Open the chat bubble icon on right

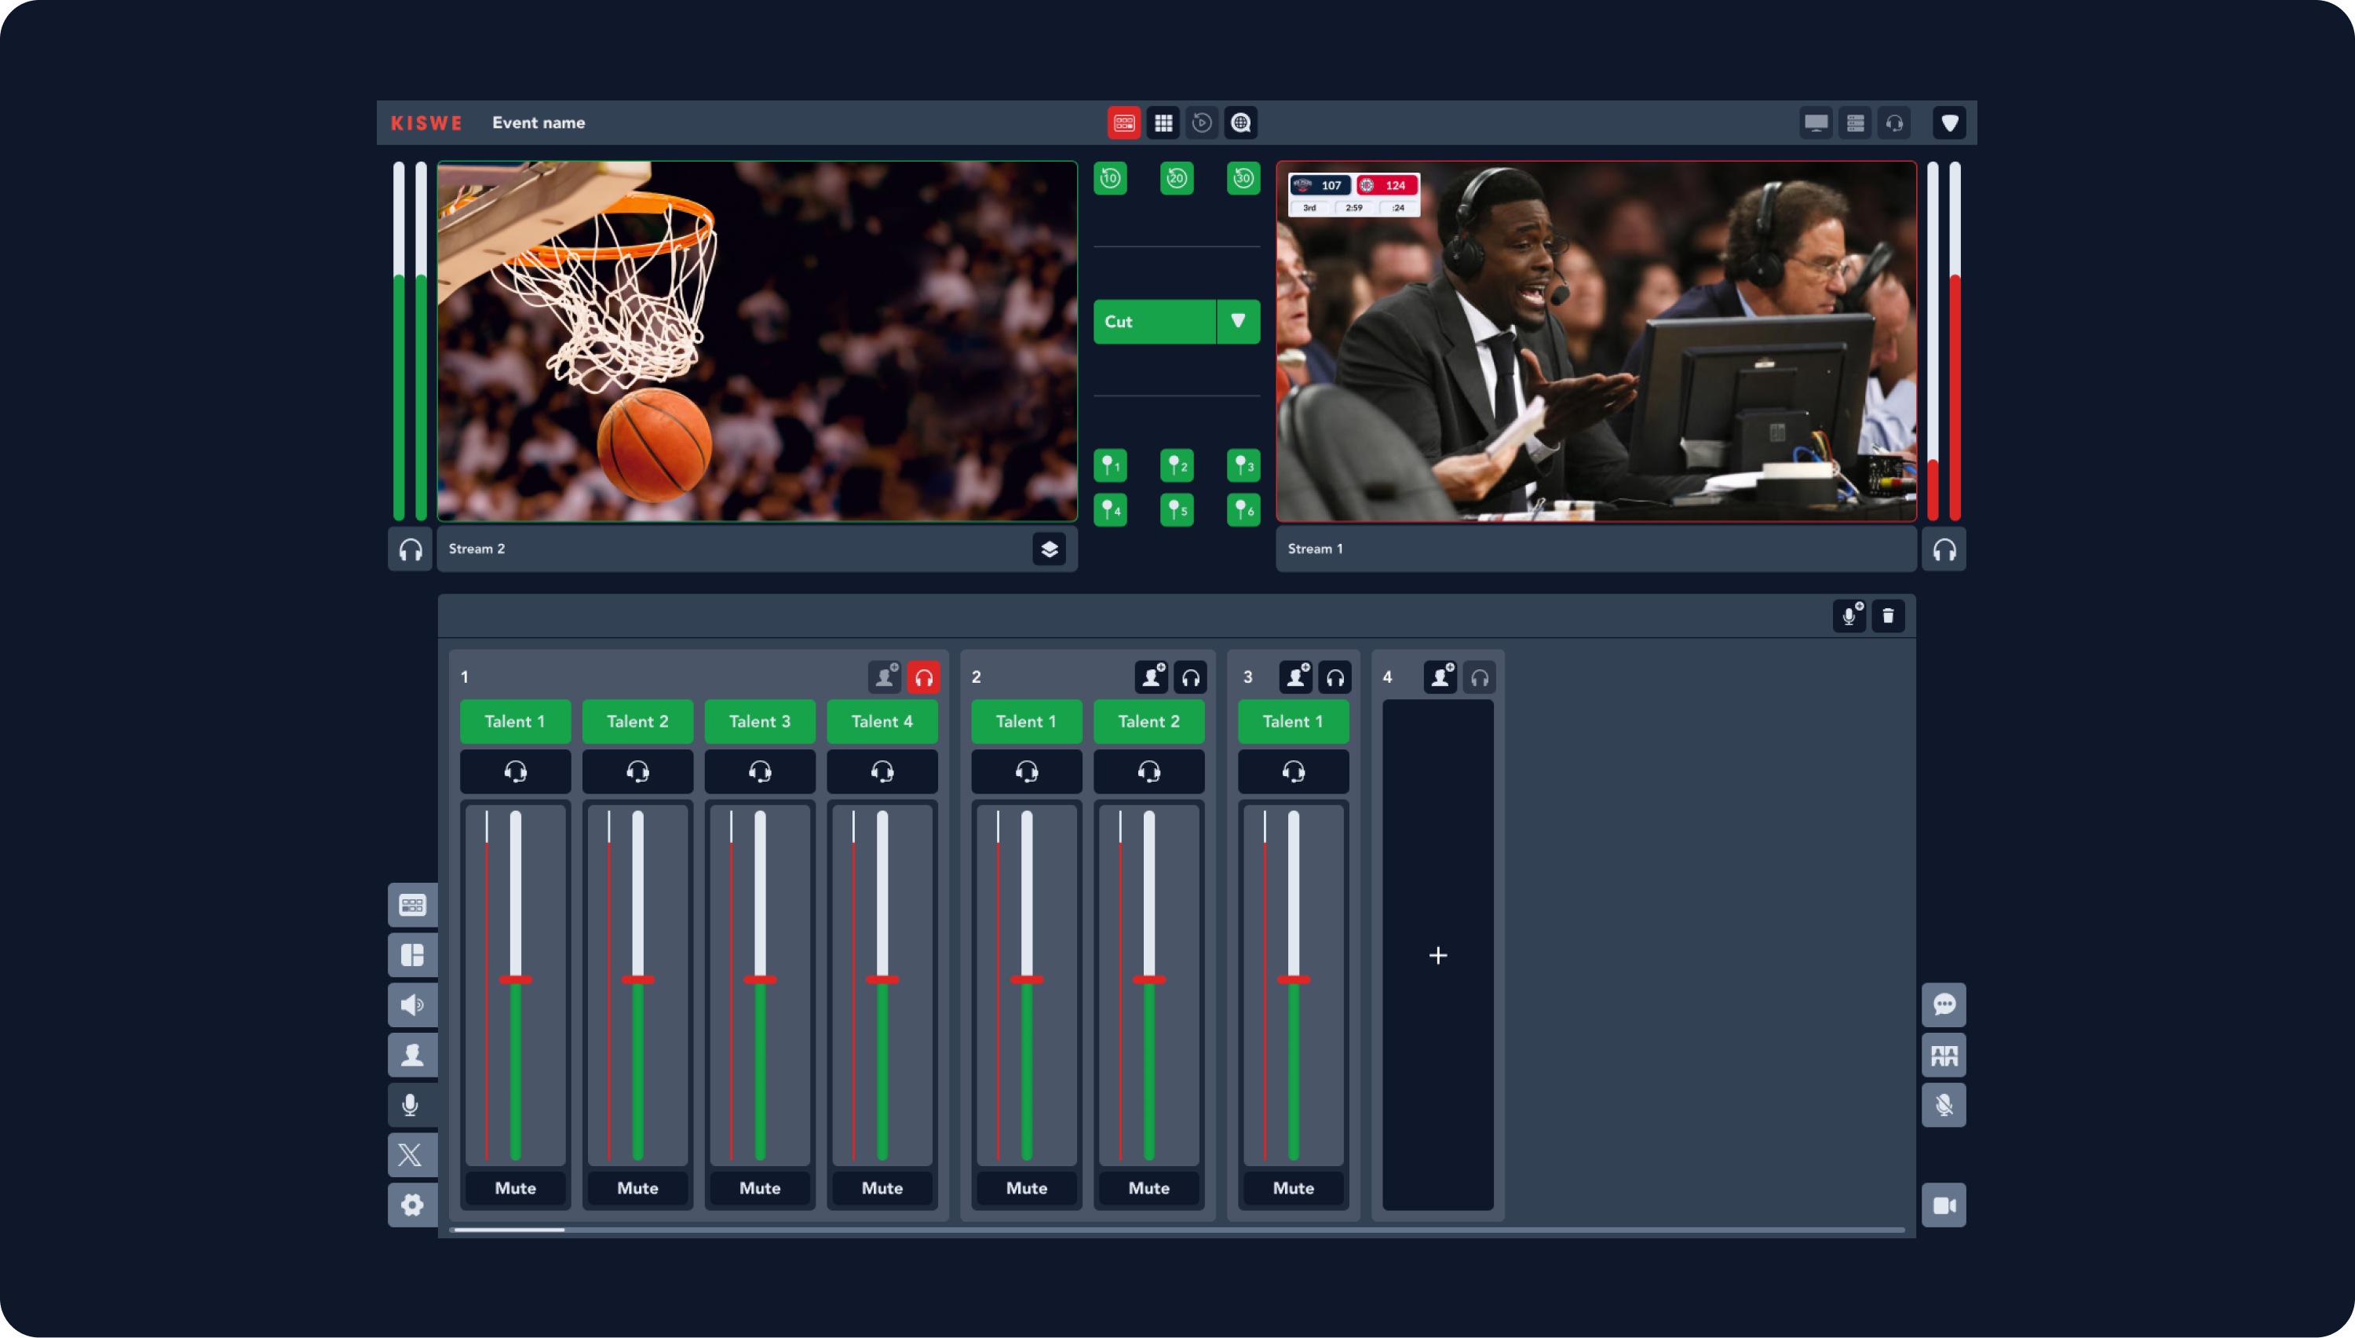pyautogui.click(x=1944, y=1005)
